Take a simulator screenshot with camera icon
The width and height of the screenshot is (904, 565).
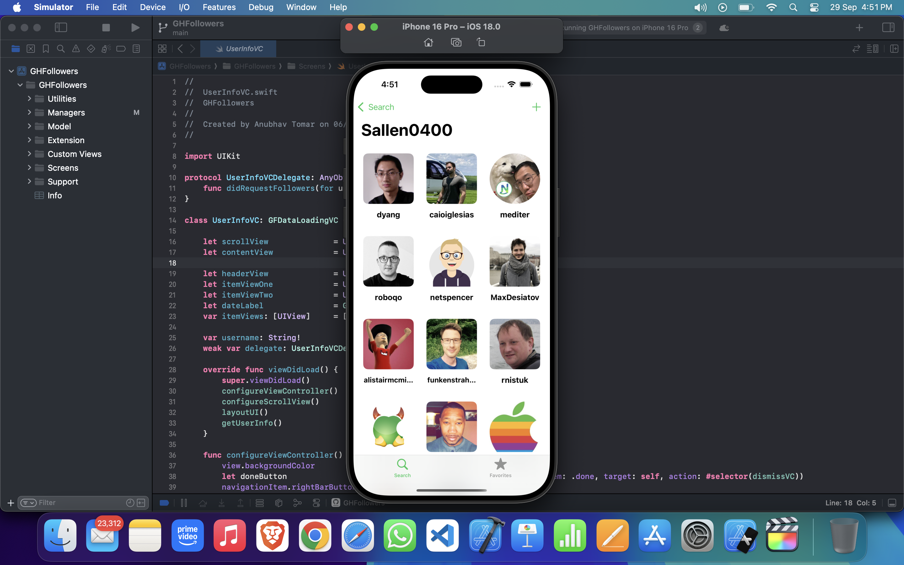click(456, 42)
